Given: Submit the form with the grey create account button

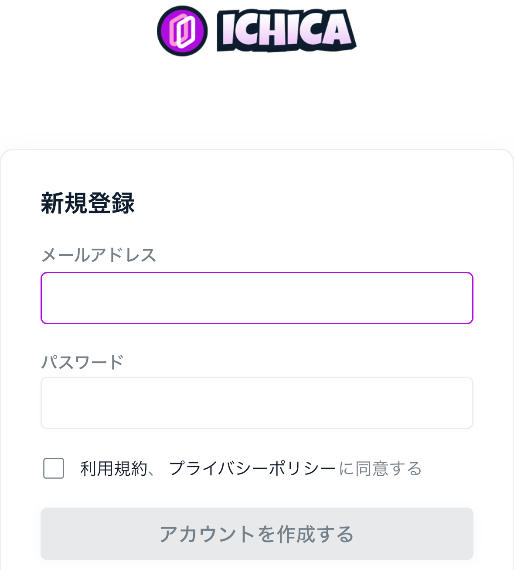Looking at the screenshot, I should click(x=257, y=534).
